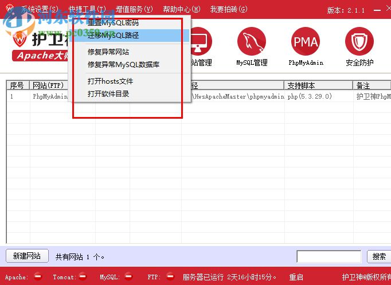
Task: Select 打开hosts文件 menu entry
Action: [130, 81]
